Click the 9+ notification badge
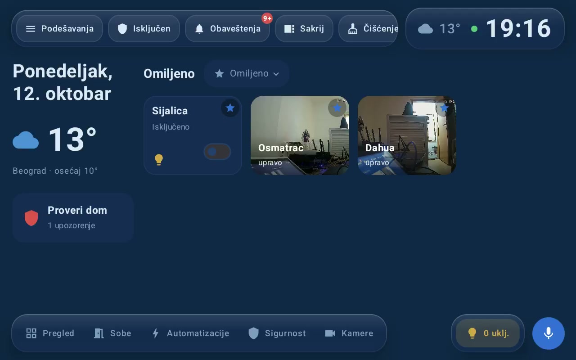Screen dimensions: 576x360 coord(267,18)
